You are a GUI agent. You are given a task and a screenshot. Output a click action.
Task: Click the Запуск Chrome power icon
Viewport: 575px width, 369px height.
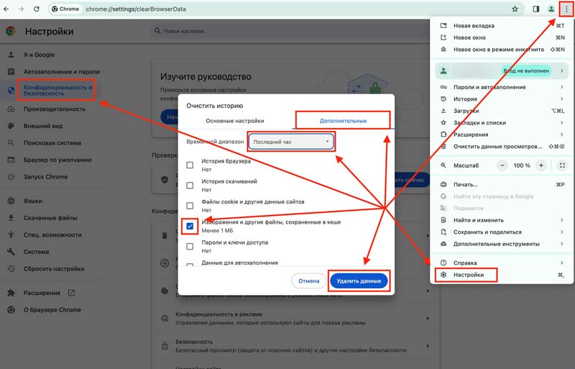[x=11, y=177]
